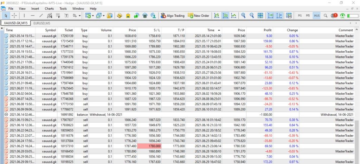Click the zoom in magnifier icon
This screenshot has width=360, height=164.
click(243, 16)
